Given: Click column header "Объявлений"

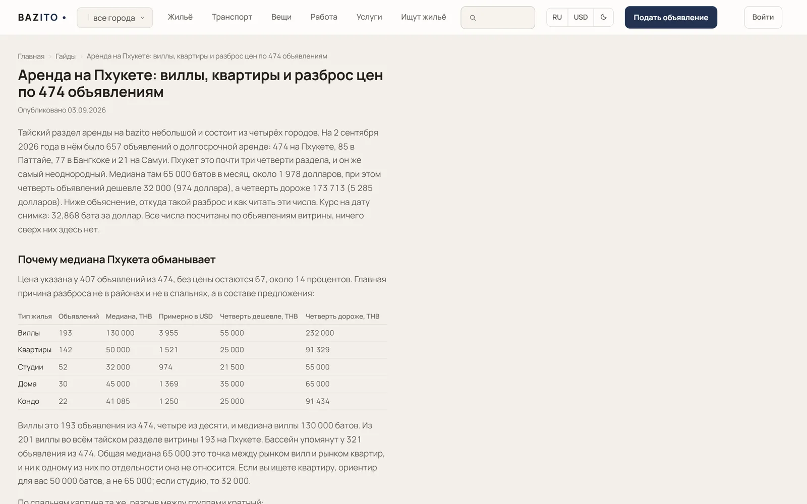Looking at the screenshot, I should (79, 316).
